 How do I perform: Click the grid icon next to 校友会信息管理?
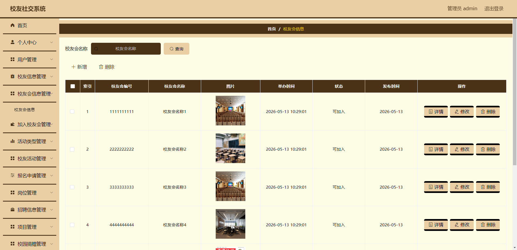[12, 94]
